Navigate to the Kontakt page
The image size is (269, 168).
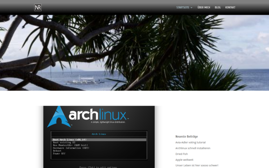(x=230, y=7)
